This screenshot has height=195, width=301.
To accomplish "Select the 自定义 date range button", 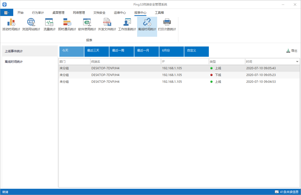I will (x=197, y=51).
